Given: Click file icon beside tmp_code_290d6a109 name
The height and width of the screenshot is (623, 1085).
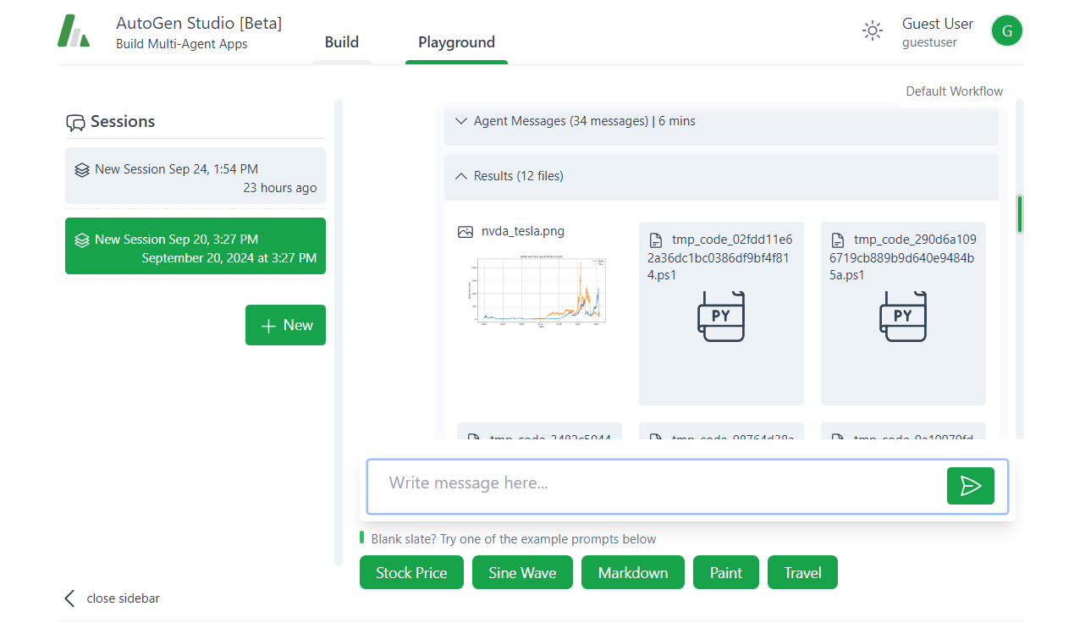Looking at the screenshot, I should 838,240.
